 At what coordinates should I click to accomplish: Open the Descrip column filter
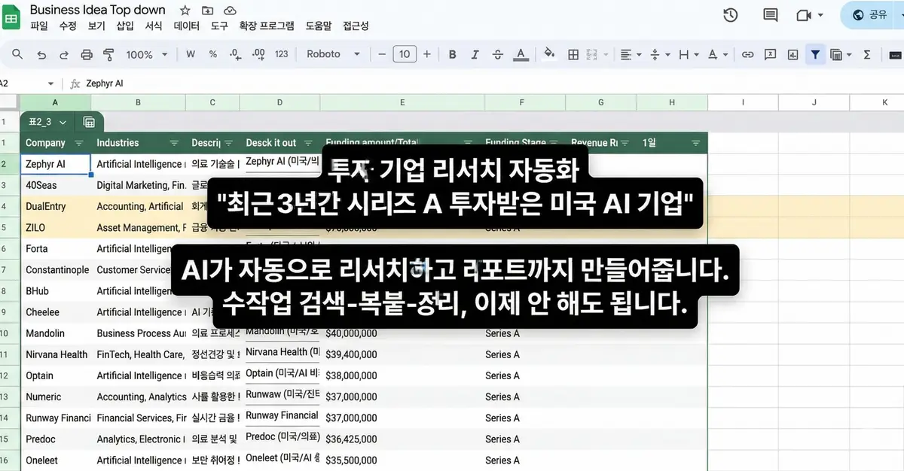click(229, 143)
